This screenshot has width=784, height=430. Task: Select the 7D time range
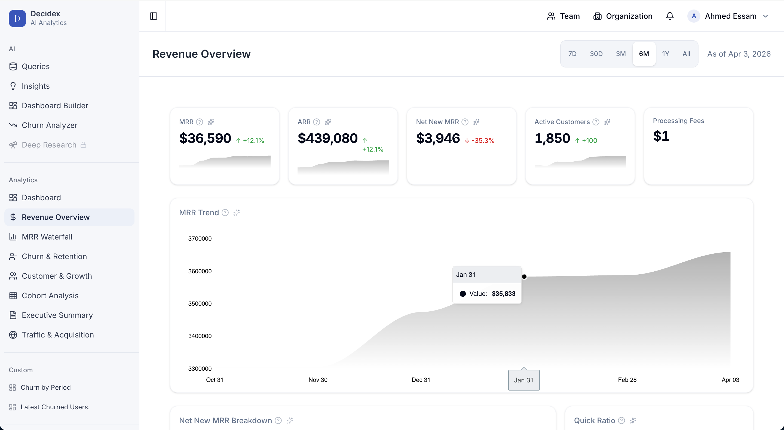[572, 54]
